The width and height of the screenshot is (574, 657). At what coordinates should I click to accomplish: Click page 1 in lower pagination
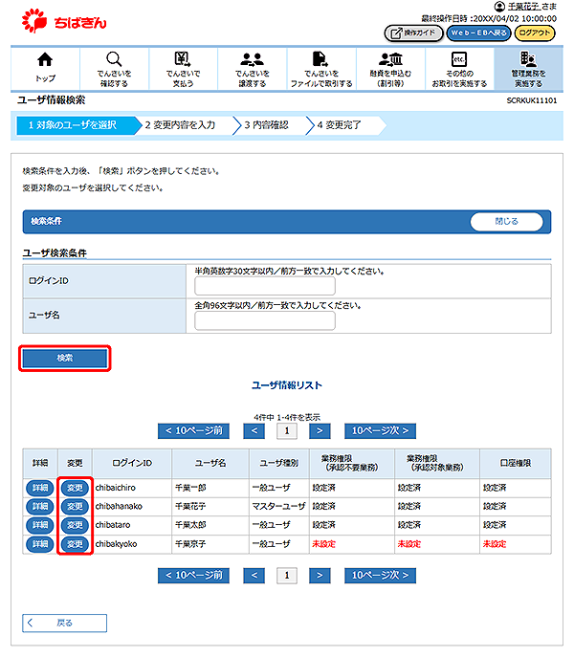tap(287, 576)
